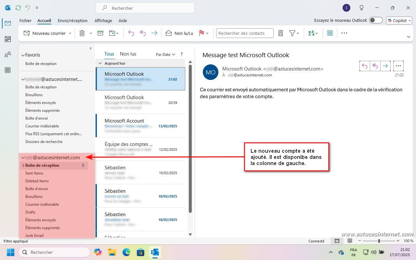The width and height of the screenshot is (416, 260).
Task: Click Nouveau courrier button
Action: point(45,33)
